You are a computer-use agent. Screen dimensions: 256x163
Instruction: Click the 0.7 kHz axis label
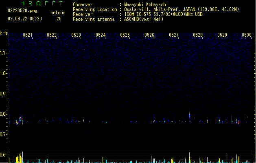coord(3,134)
